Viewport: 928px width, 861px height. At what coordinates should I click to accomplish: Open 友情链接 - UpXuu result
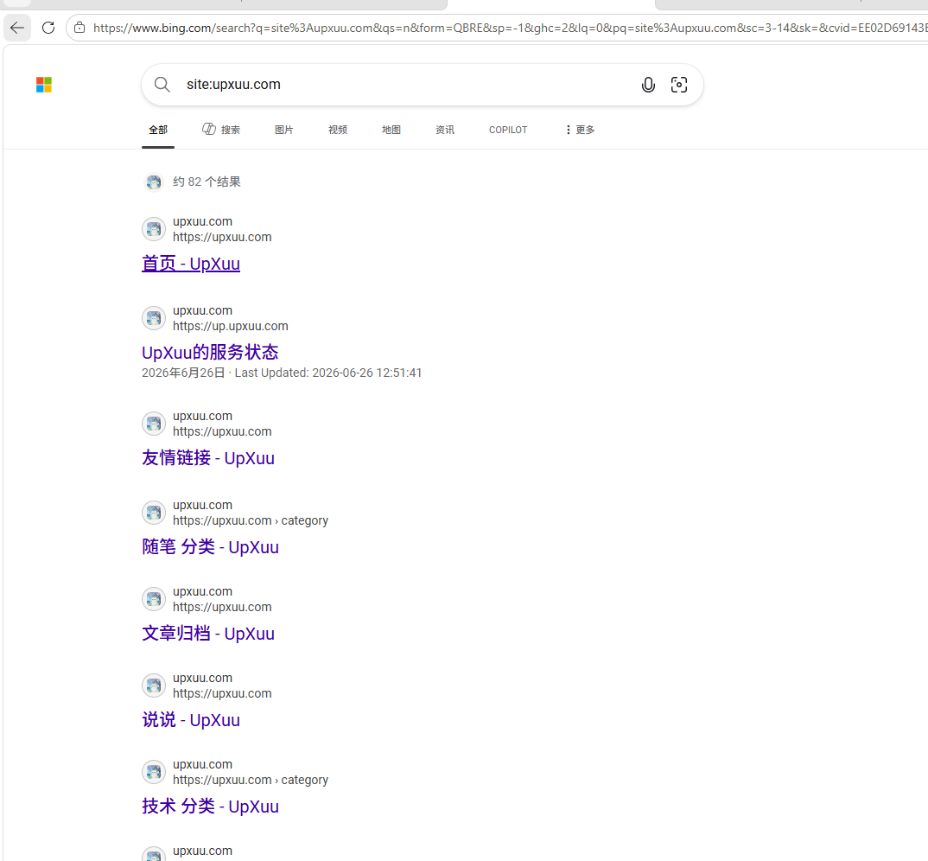208,458
